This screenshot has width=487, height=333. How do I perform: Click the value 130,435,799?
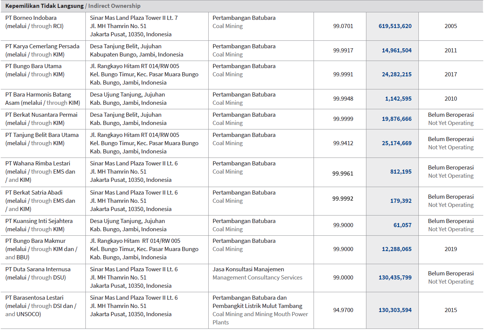(395, 278)
